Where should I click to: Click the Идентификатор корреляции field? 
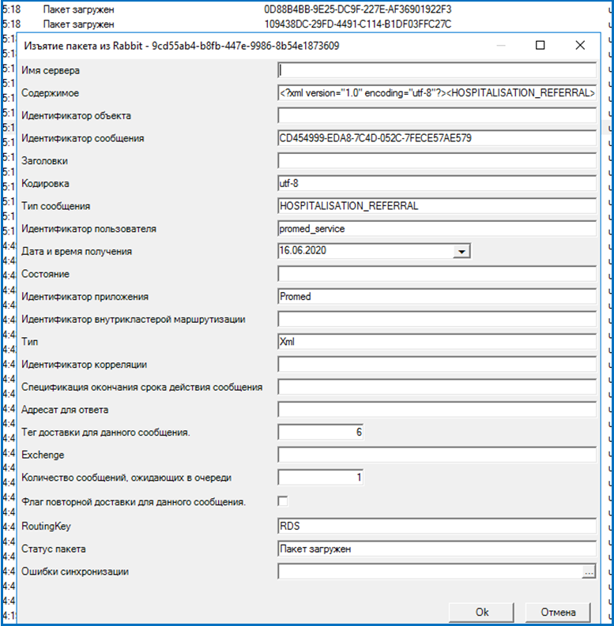[x=437, y=364]
